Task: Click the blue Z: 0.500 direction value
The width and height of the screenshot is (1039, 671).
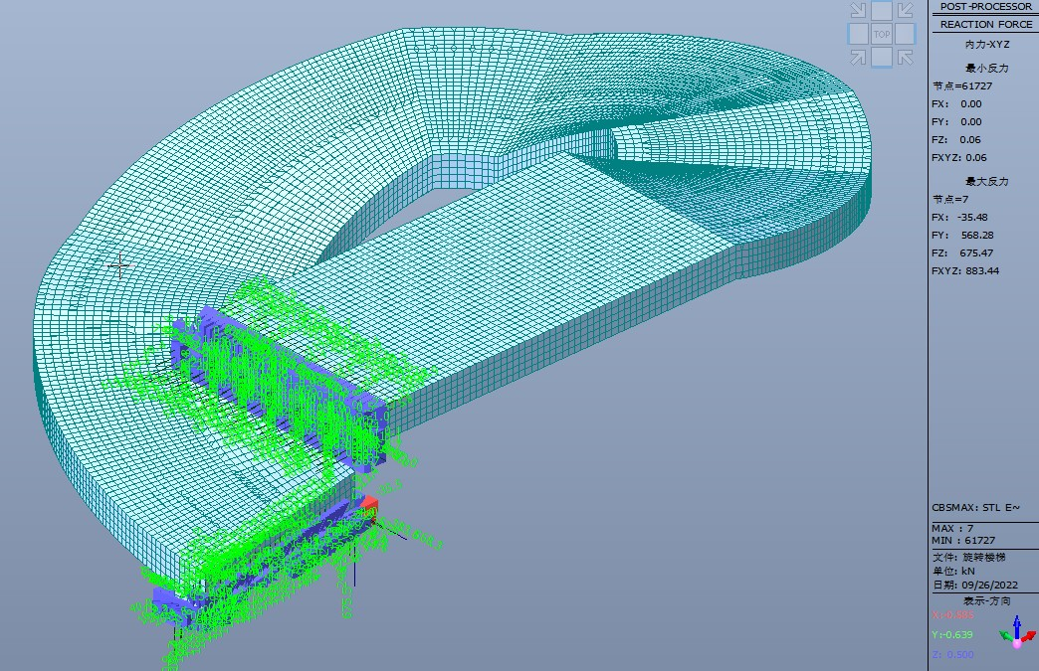Action: 952,654
